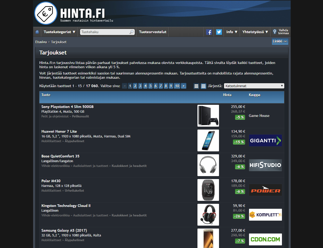Select page 3 in pagination
The height and width of the screenshot is (248, 323).
pos(140,86)
